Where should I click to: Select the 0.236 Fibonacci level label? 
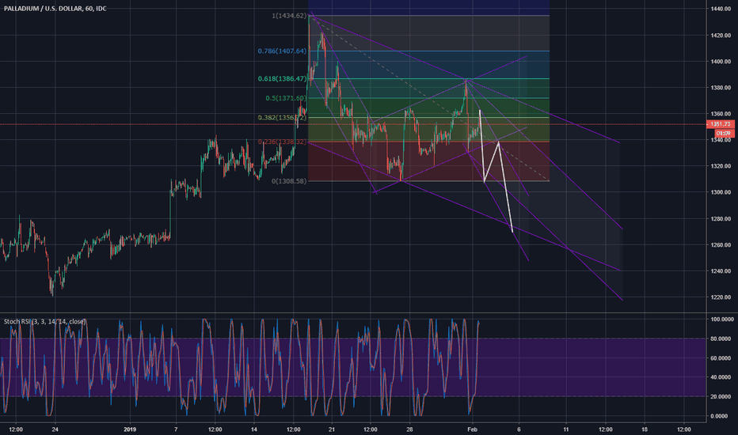coord(282,142)
